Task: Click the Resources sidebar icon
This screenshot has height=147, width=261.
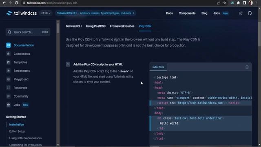Action: point(8,88)
